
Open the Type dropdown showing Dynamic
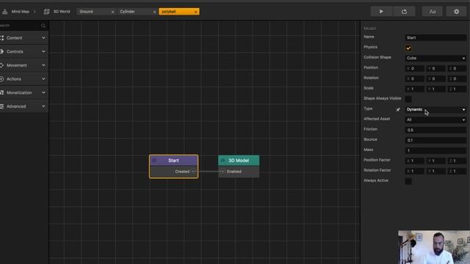tap(435, 109)
